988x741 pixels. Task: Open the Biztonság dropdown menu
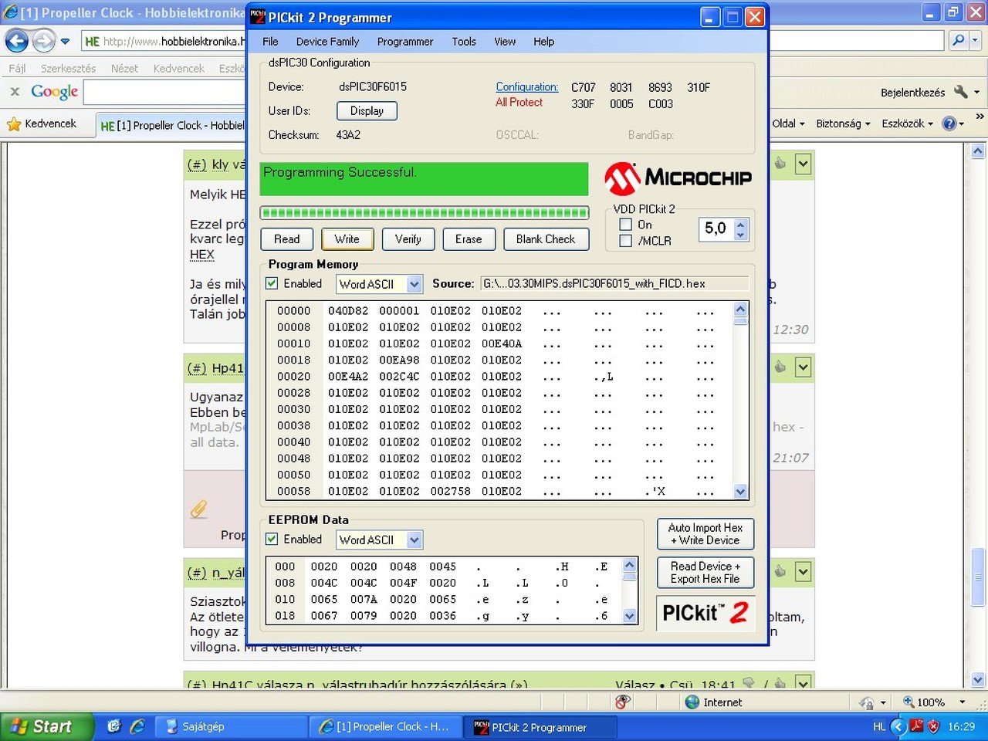click(843, 123)
